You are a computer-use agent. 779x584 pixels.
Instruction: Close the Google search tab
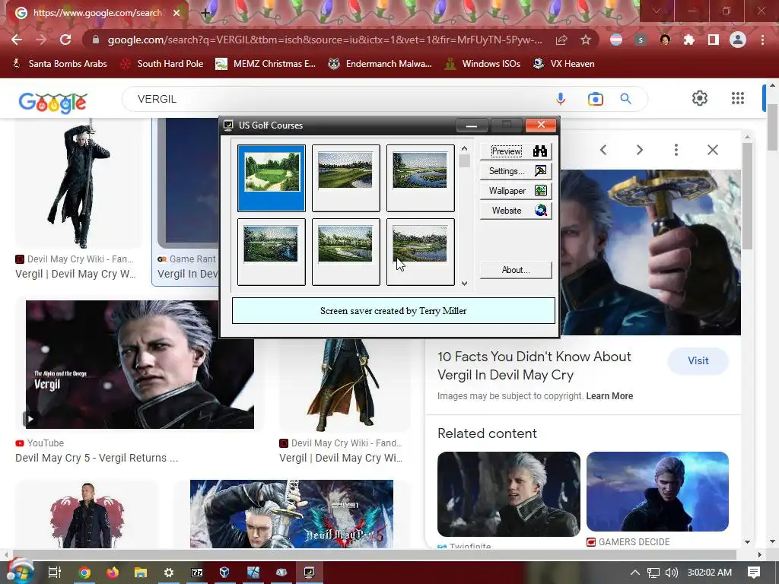176,13
